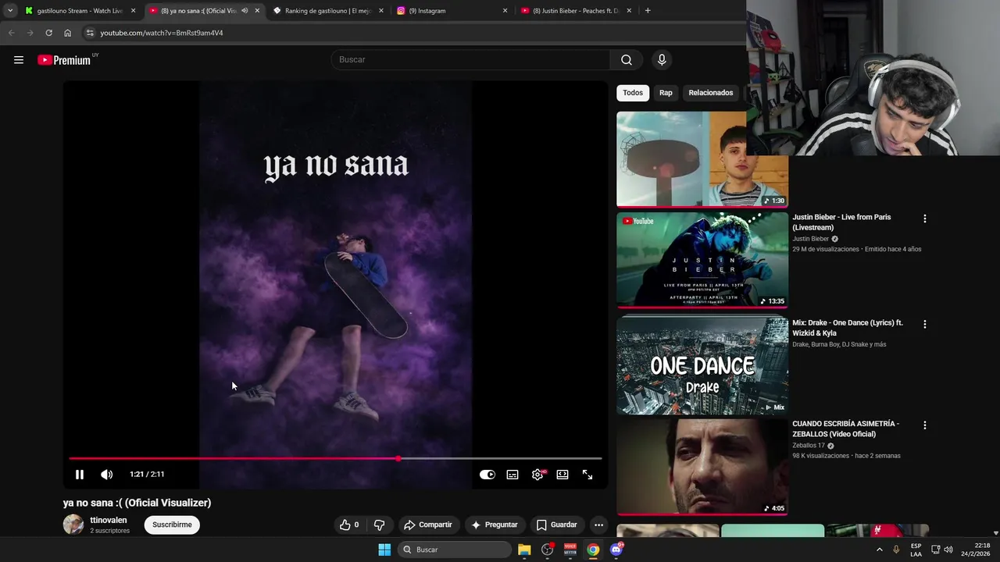Go to browser home page
The height and width of the screenshot is (562, 1000).
tap(67, 33)
